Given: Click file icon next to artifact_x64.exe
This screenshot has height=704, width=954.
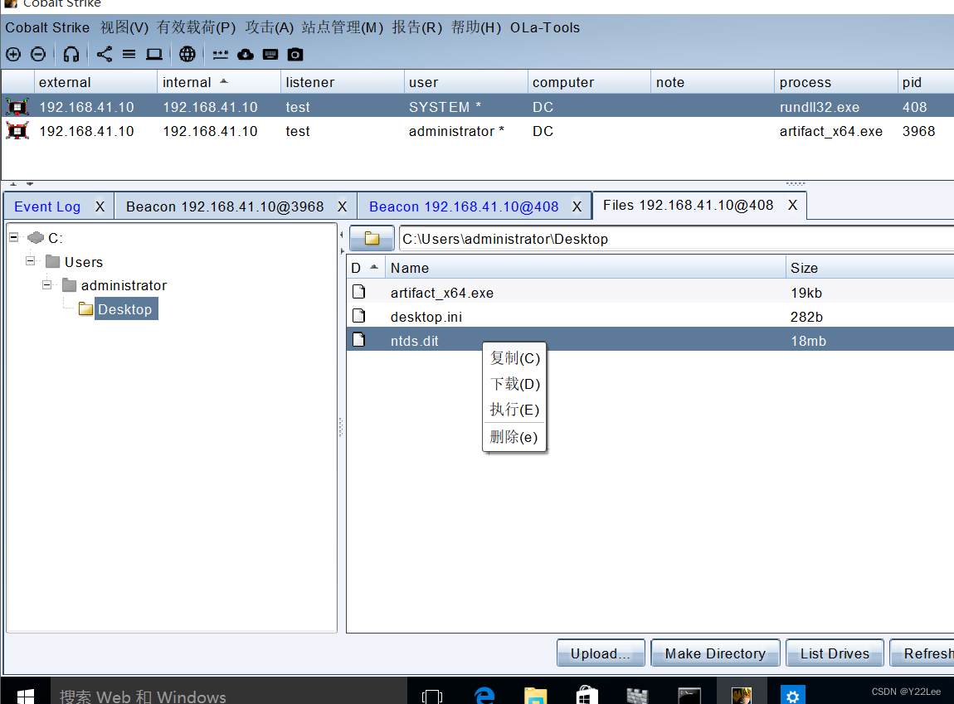Looking at the screenshot, I should 359,292.
